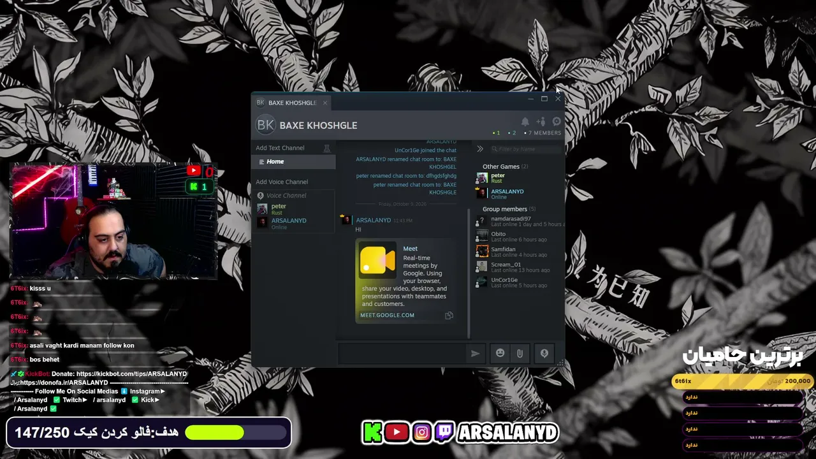816x459 pixels.
Task: Click ARSALANYD in the Voice Channel list
Action: point(293,223)
